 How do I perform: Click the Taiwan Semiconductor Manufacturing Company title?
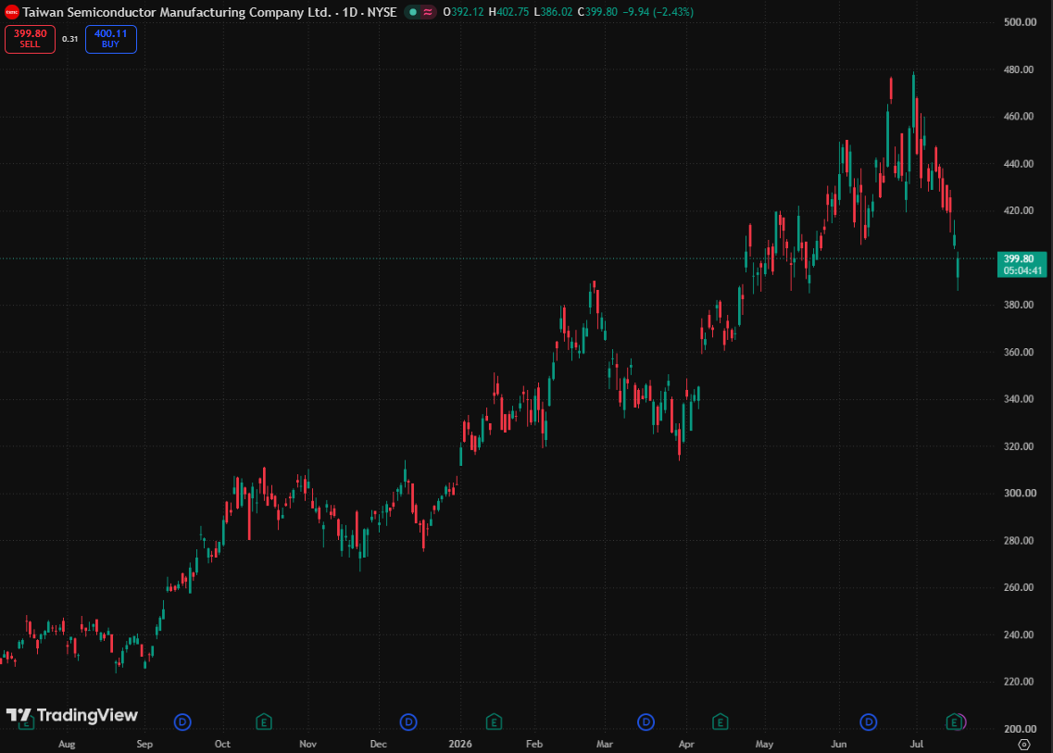coord(177,12)
